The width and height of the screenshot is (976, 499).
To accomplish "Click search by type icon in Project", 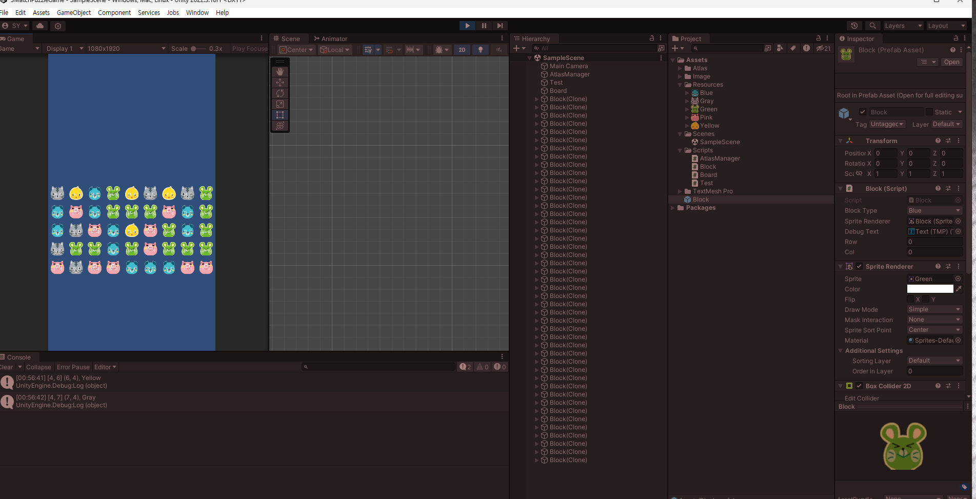I will pyautogui.click(x=780, y=48).
